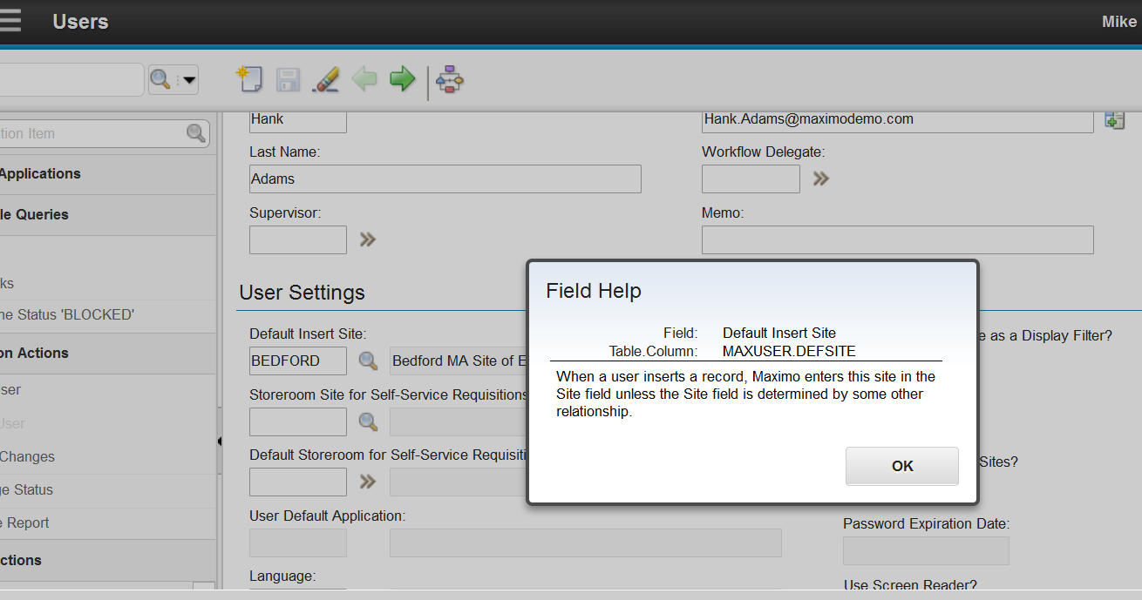This screenshot has width=1142, height=600.
Task: Clear changes with the eraser icon
Action: click(x=325, y=79)
